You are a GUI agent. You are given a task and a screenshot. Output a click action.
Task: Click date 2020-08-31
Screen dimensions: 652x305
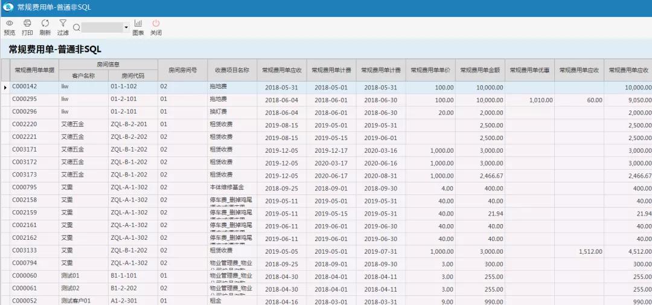(x=380, y=175)
